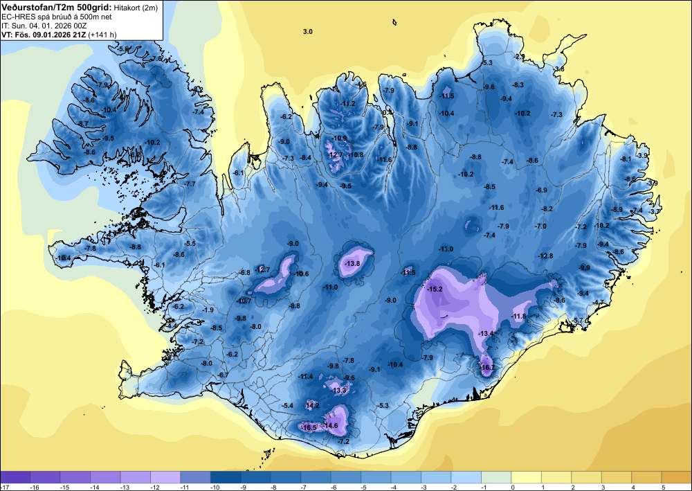
Task: Click the -4.6 temperature value
Action: [361, 84]
